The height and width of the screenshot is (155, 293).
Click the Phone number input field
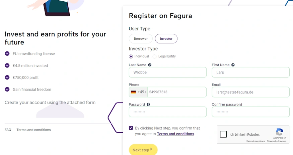point(177,92)
